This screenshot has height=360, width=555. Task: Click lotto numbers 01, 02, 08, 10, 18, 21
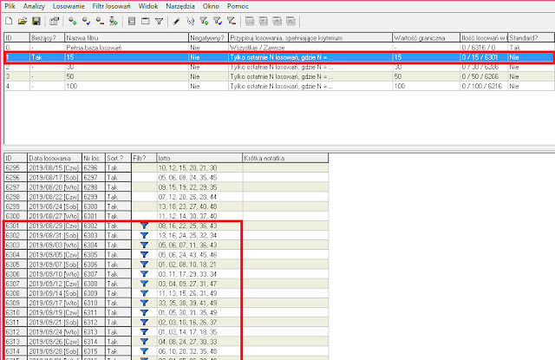199,264
